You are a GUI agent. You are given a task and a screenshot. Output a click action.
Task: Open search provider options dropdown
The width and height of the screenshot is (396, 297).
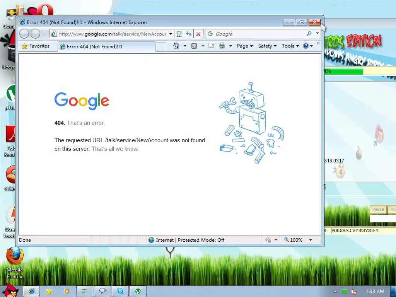(x=317, y=33)
